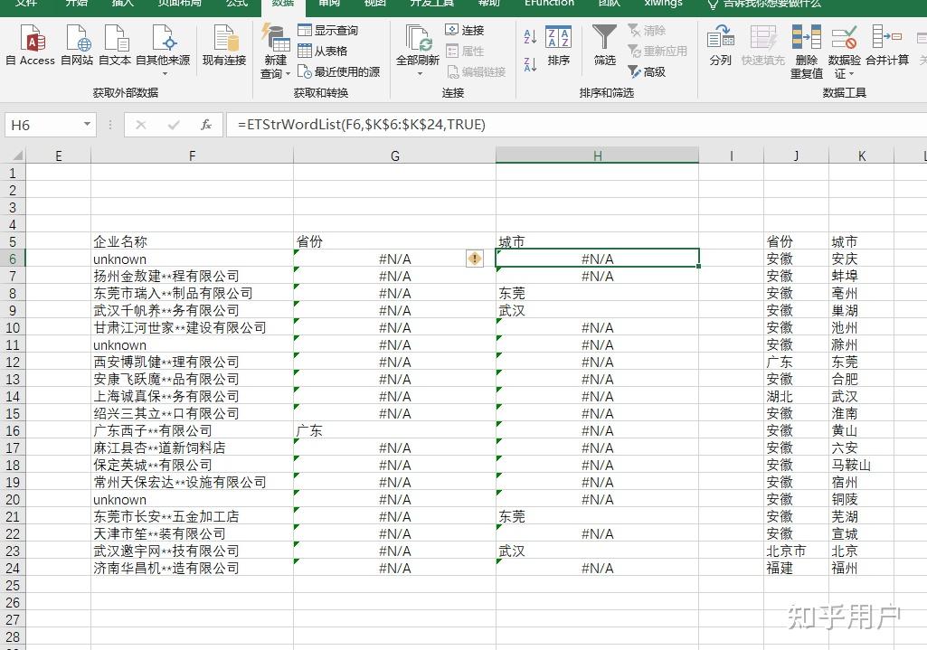Expand the 全部刷新 dropdown arrow
927x650 pixels.
[420, 74]
